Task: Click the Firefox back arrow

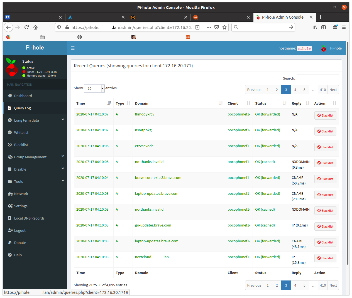Action: (x=8, y=27)
